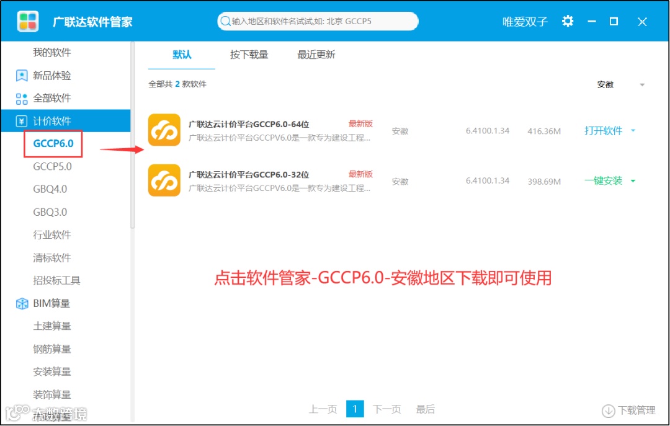Click 安徽 region text in 64位 row
670x426 pixels.
[x=400, y=131]
